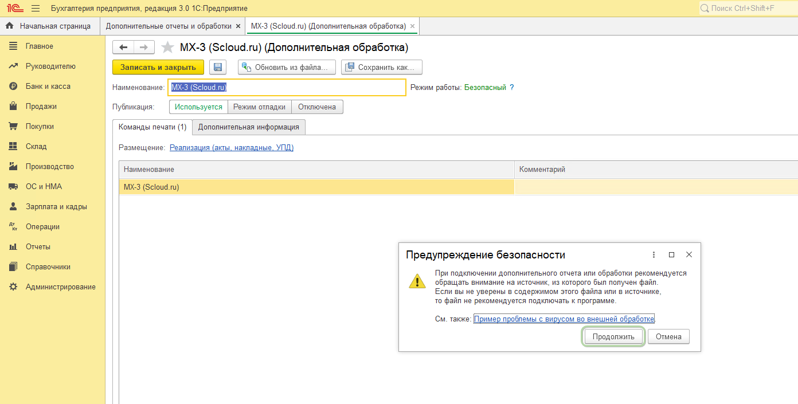Click Обновить из файла button
Viewport: 798px width, 404px height.
(287, 67)
